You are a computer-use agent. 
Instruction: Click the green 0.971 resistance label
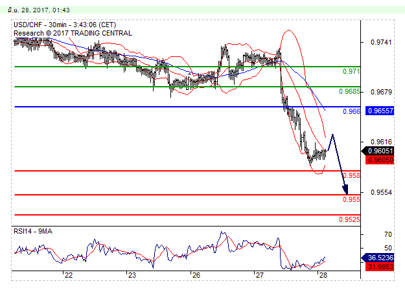pos(351,71)
